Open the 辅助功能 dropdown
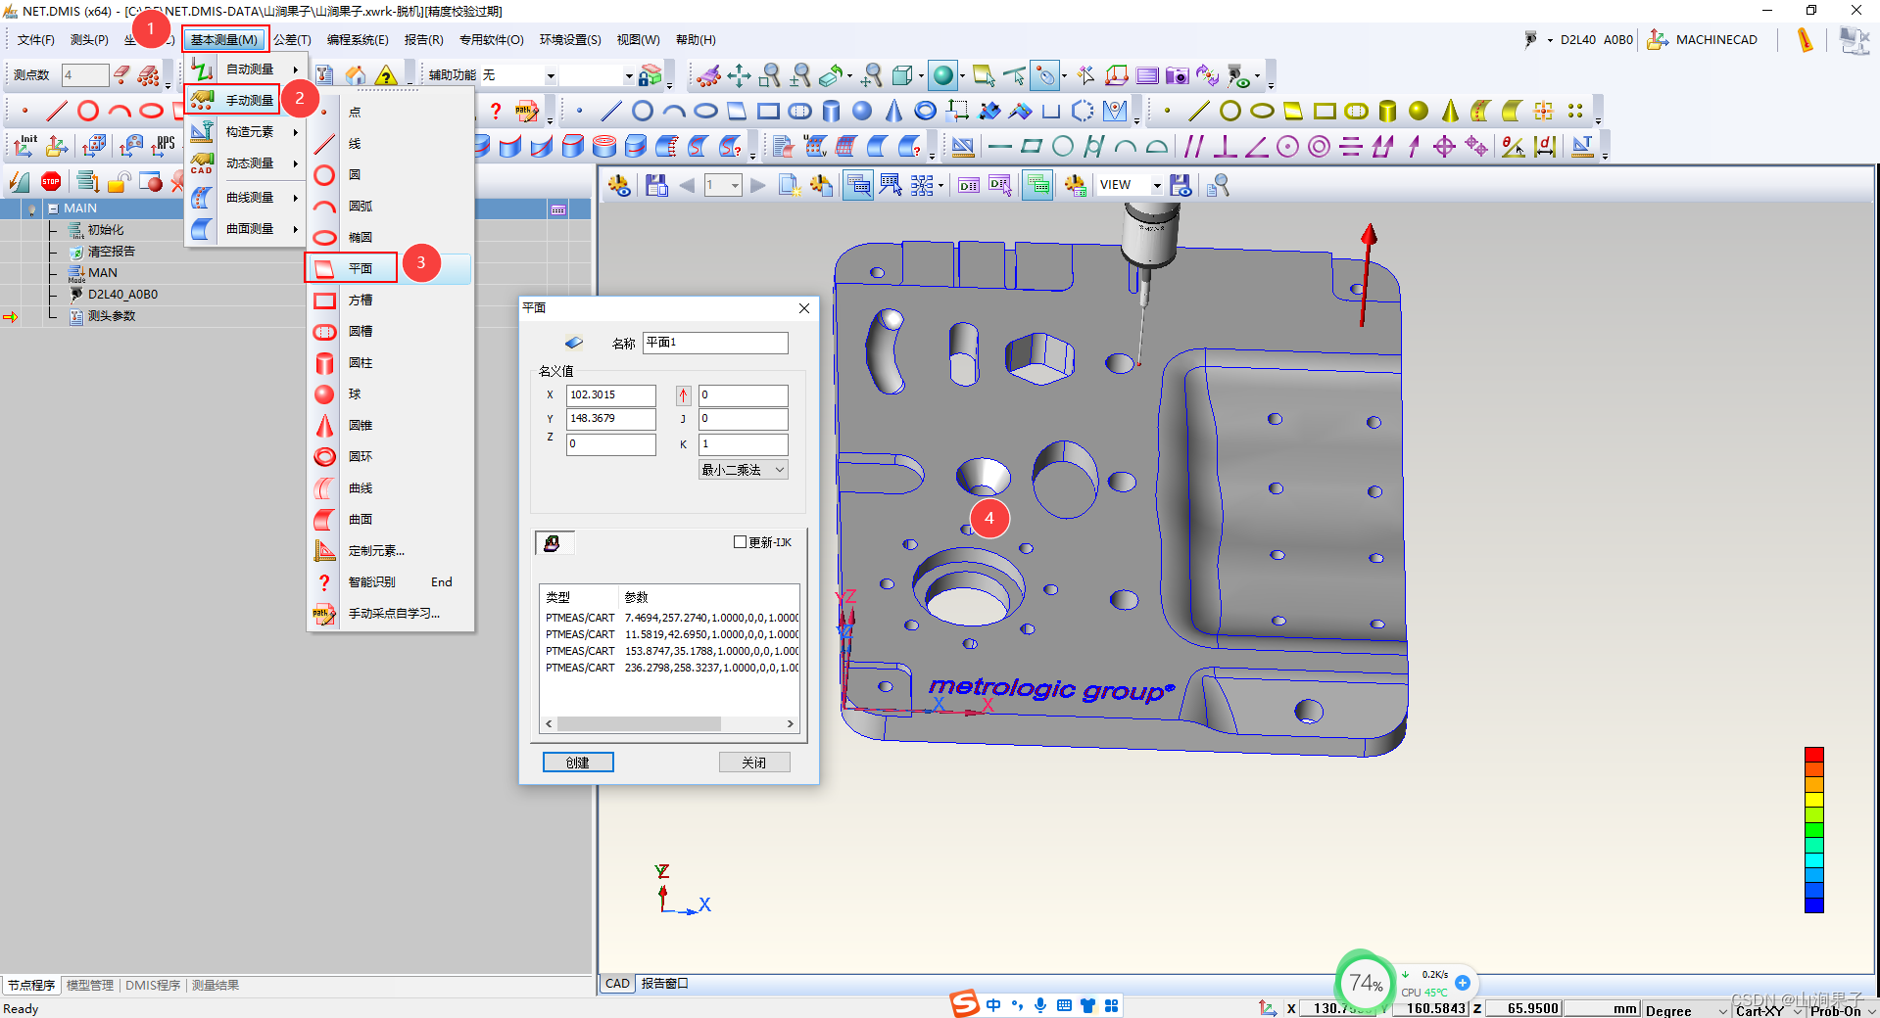 [551, 75]
